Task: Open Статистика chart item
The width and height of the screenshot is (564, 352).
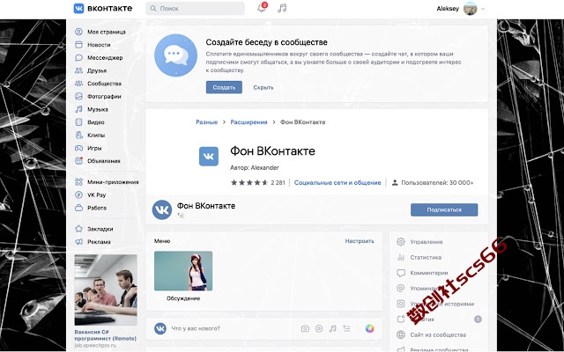Action: click(x=419, y=257)
